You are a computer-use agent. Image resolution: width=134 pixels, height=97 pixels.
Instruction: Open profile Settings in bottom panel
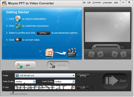(x=83, y=76)
